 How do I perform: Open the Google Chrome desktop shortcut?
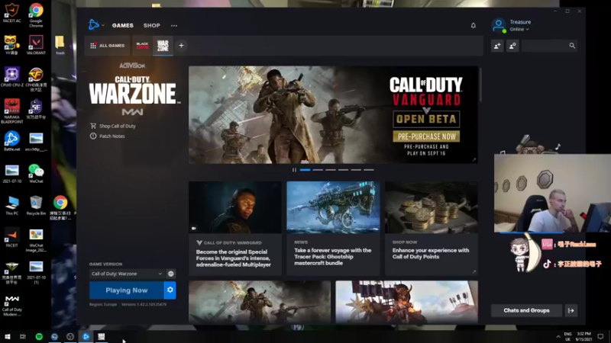point(36,14)
